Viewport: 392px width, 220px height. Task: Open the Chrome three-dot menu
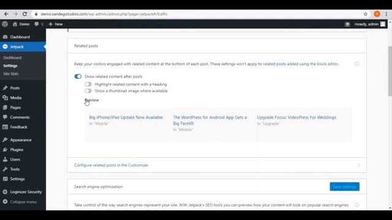[x=386, y=14]
